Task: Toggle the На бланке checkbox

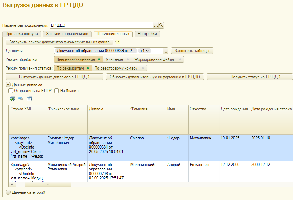Action: pos(57,91)
